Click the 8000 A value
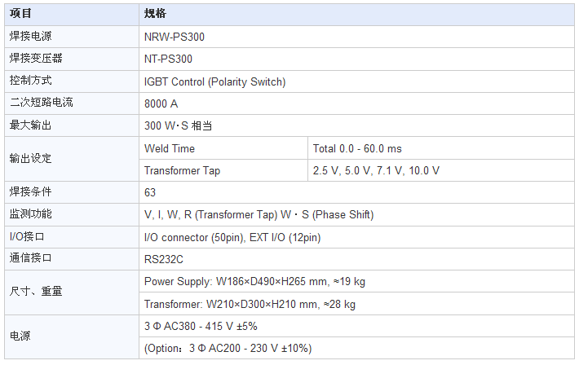The image size is (579, 365). tap(161, 103)
